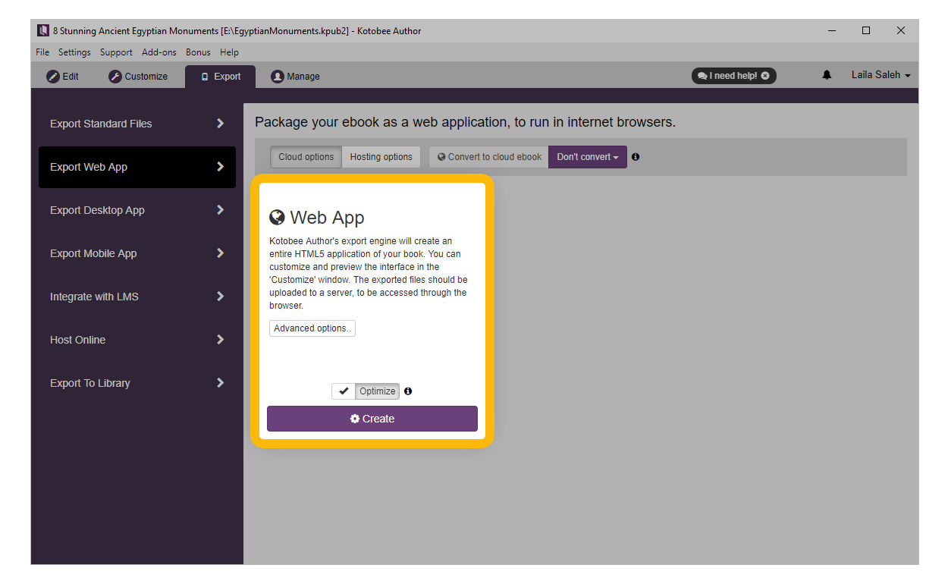Open the Bonus menu
Screen dimensions: 948x584
(198, 52)
